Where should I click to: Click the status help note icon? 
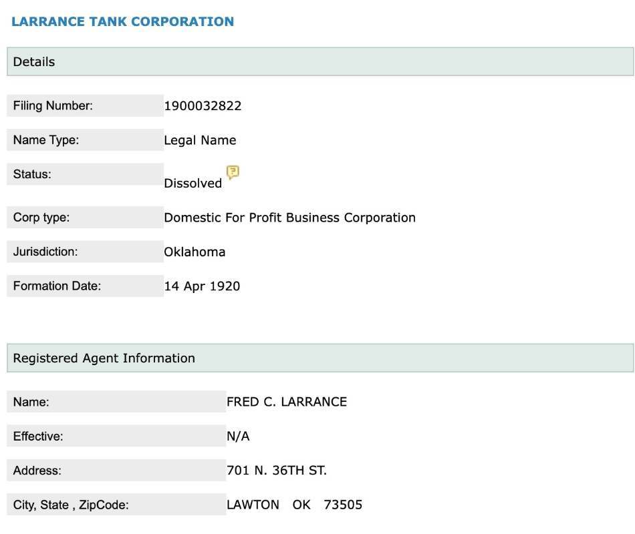[233, 173]
